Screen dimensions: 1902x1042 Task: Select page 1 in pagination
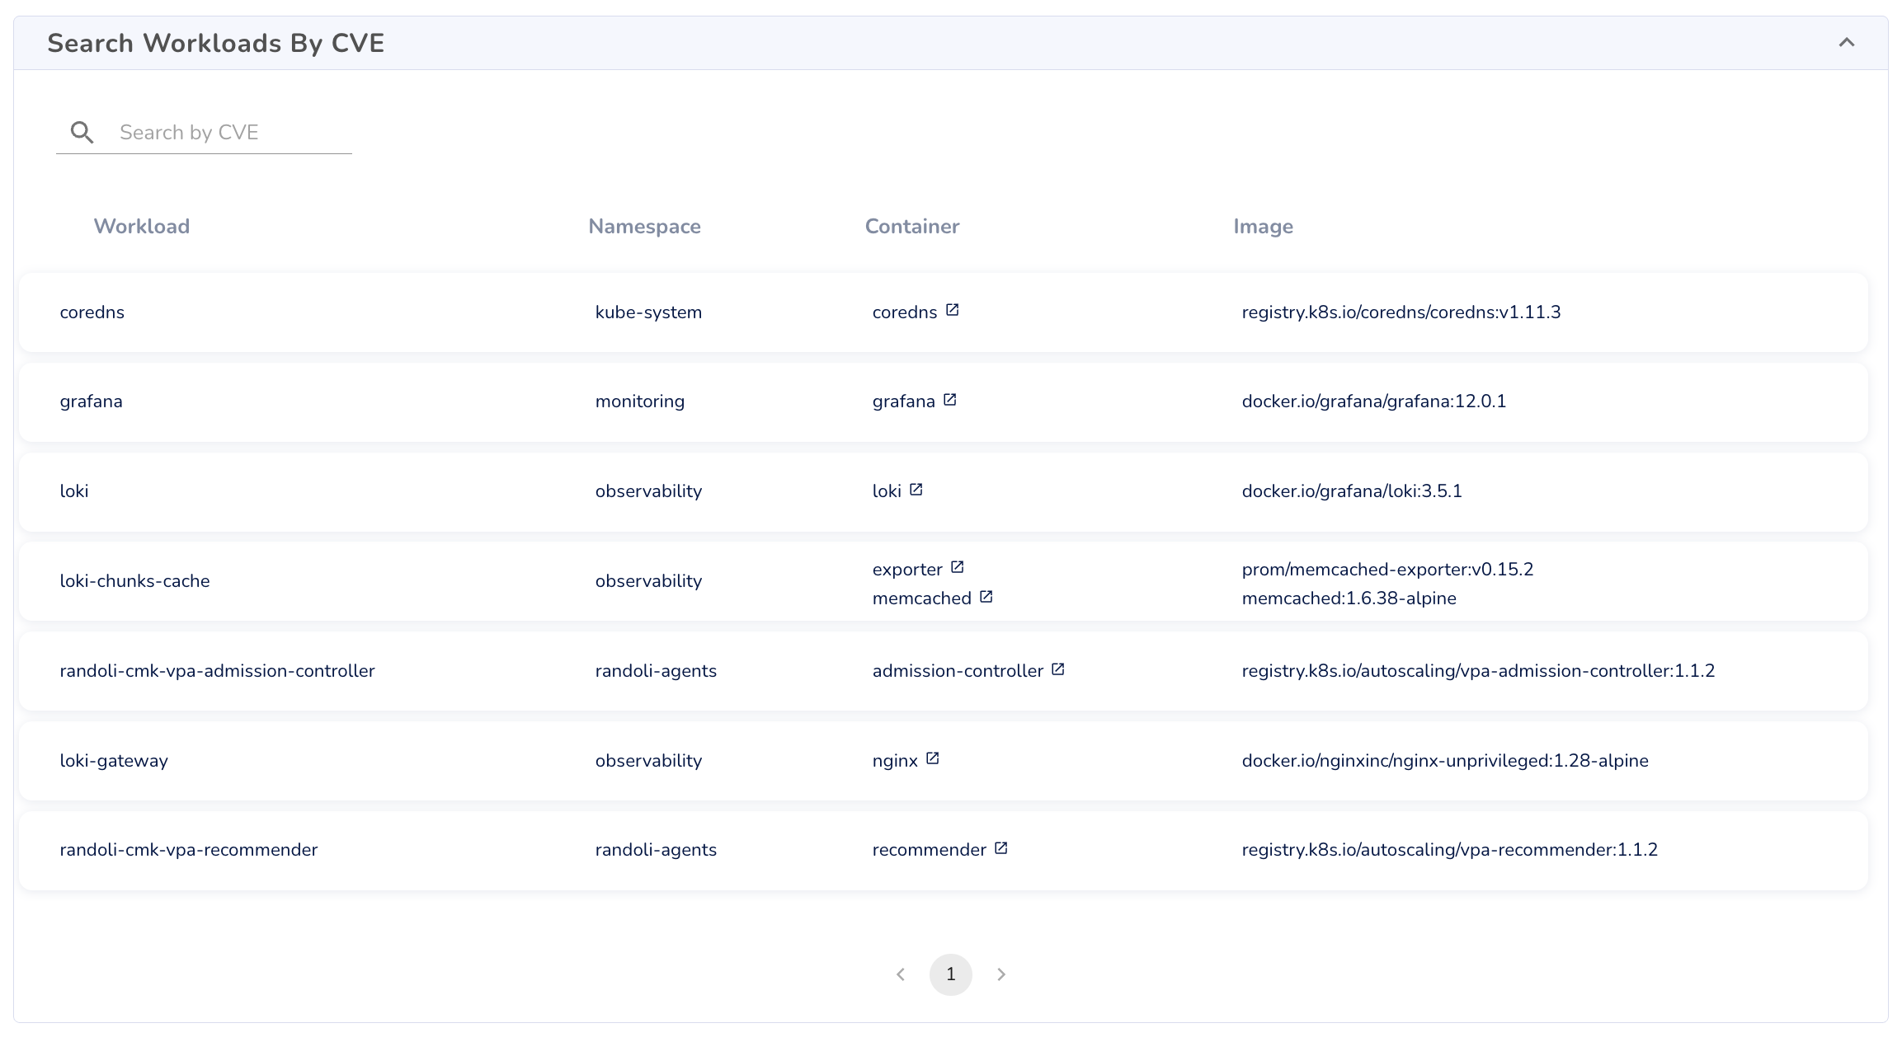950,974
